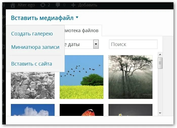Expand the Вставить медиафайл title dropdown arrow

[77, 17]
